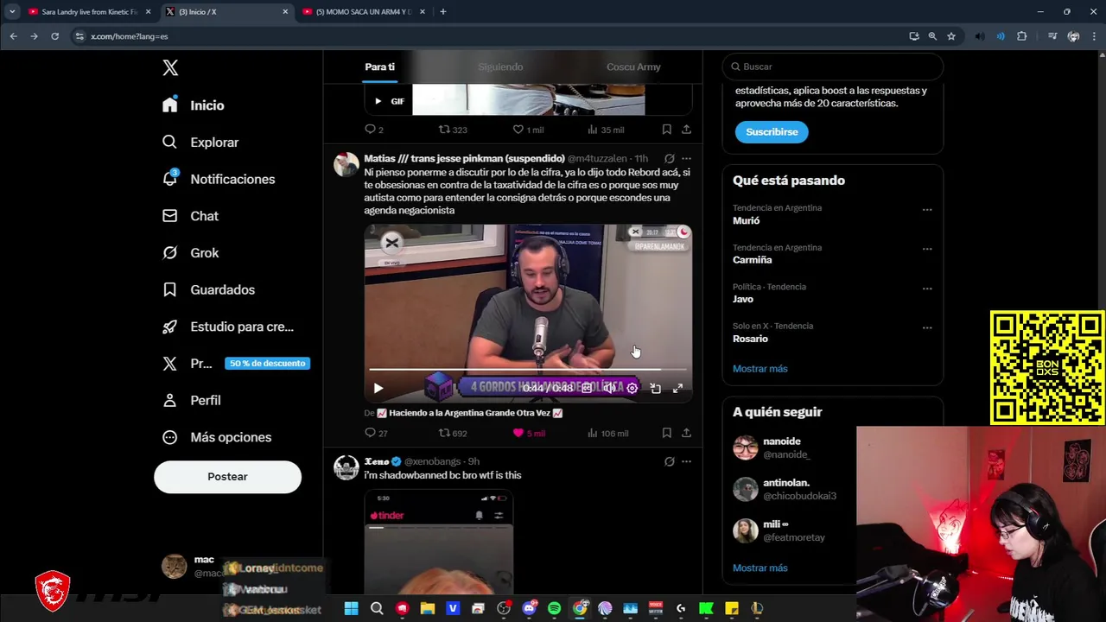The image size is (1106, 622).
Task: Open video settings gear icon
Action: (632, 389)
